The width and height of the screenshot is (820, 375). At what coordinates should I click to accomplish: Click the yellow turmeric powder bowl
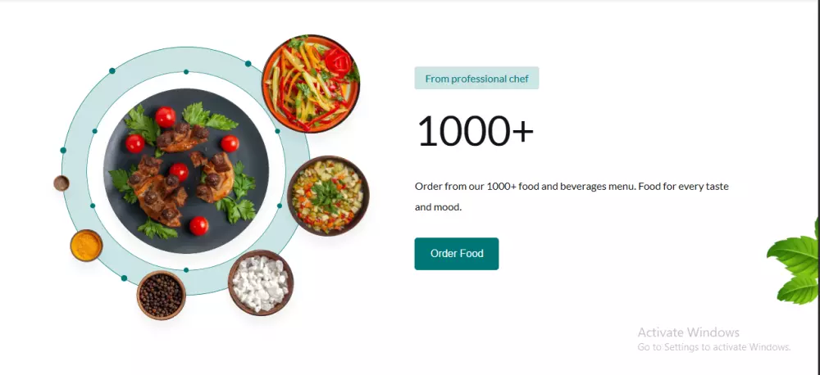[x=86, y=246]
